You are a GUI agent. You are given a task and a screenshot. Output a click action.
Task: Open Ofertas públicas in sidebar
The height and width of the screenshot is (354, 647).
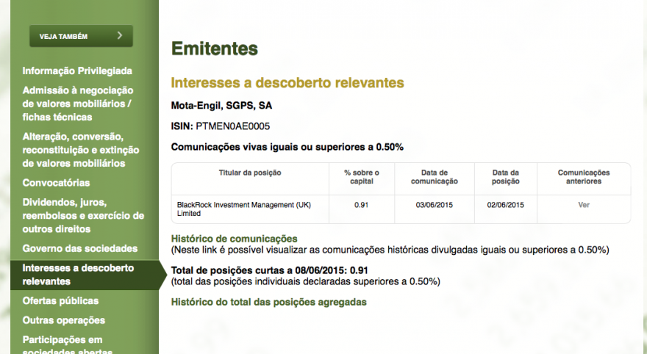[60, 301]
